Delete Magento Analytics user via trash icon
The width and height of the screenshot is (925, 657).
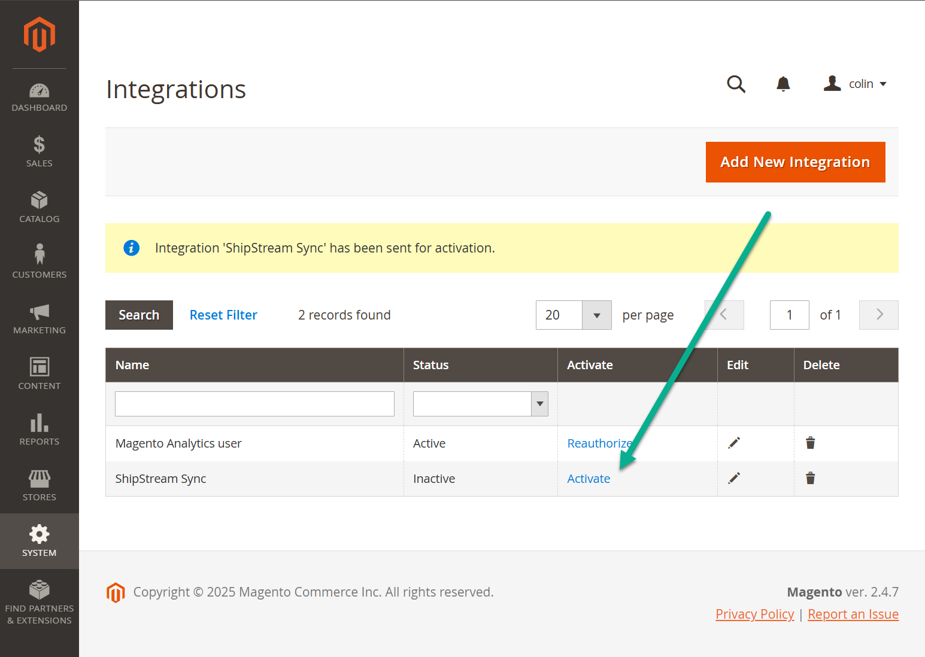810,443
